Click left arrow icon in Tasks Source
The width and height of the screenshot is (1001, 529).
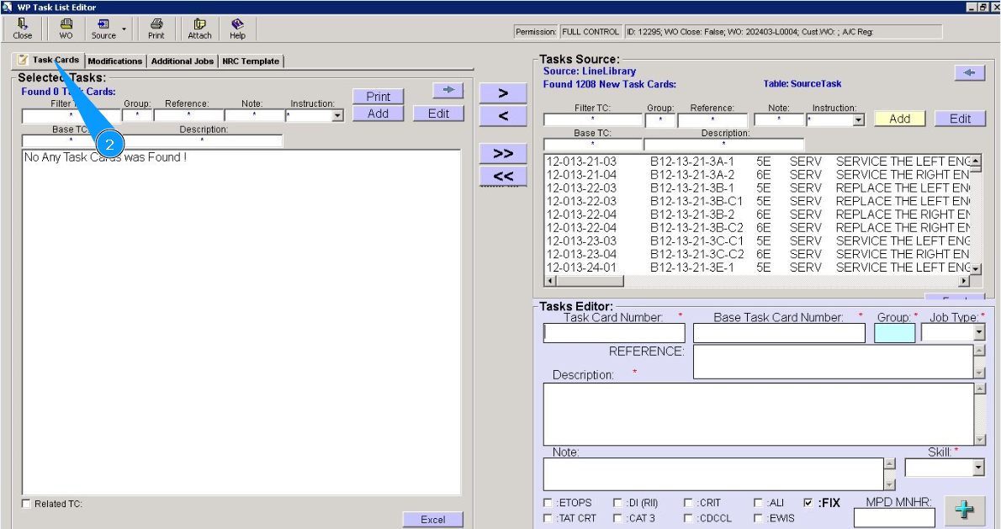[x=969, y=73]
